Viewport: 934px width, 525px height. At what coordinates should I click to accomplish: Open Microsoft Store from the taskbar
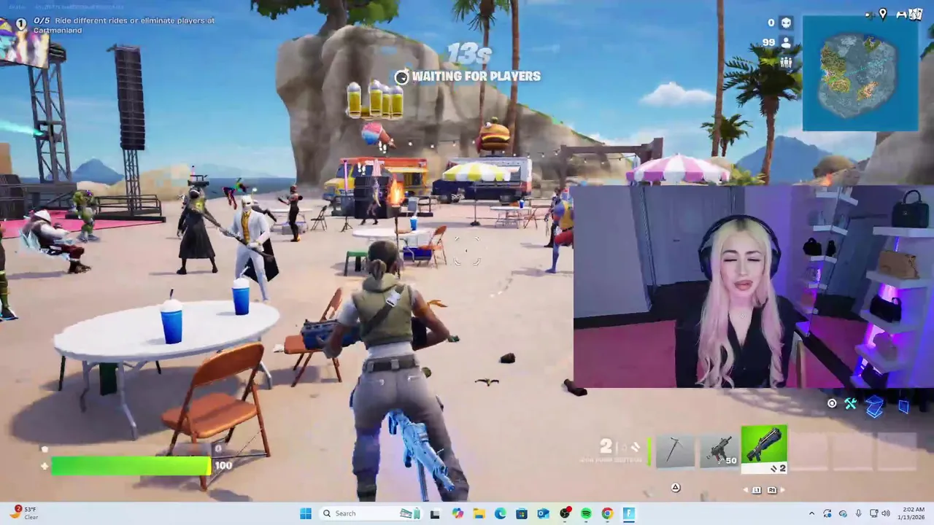click(x=522, y=513)
